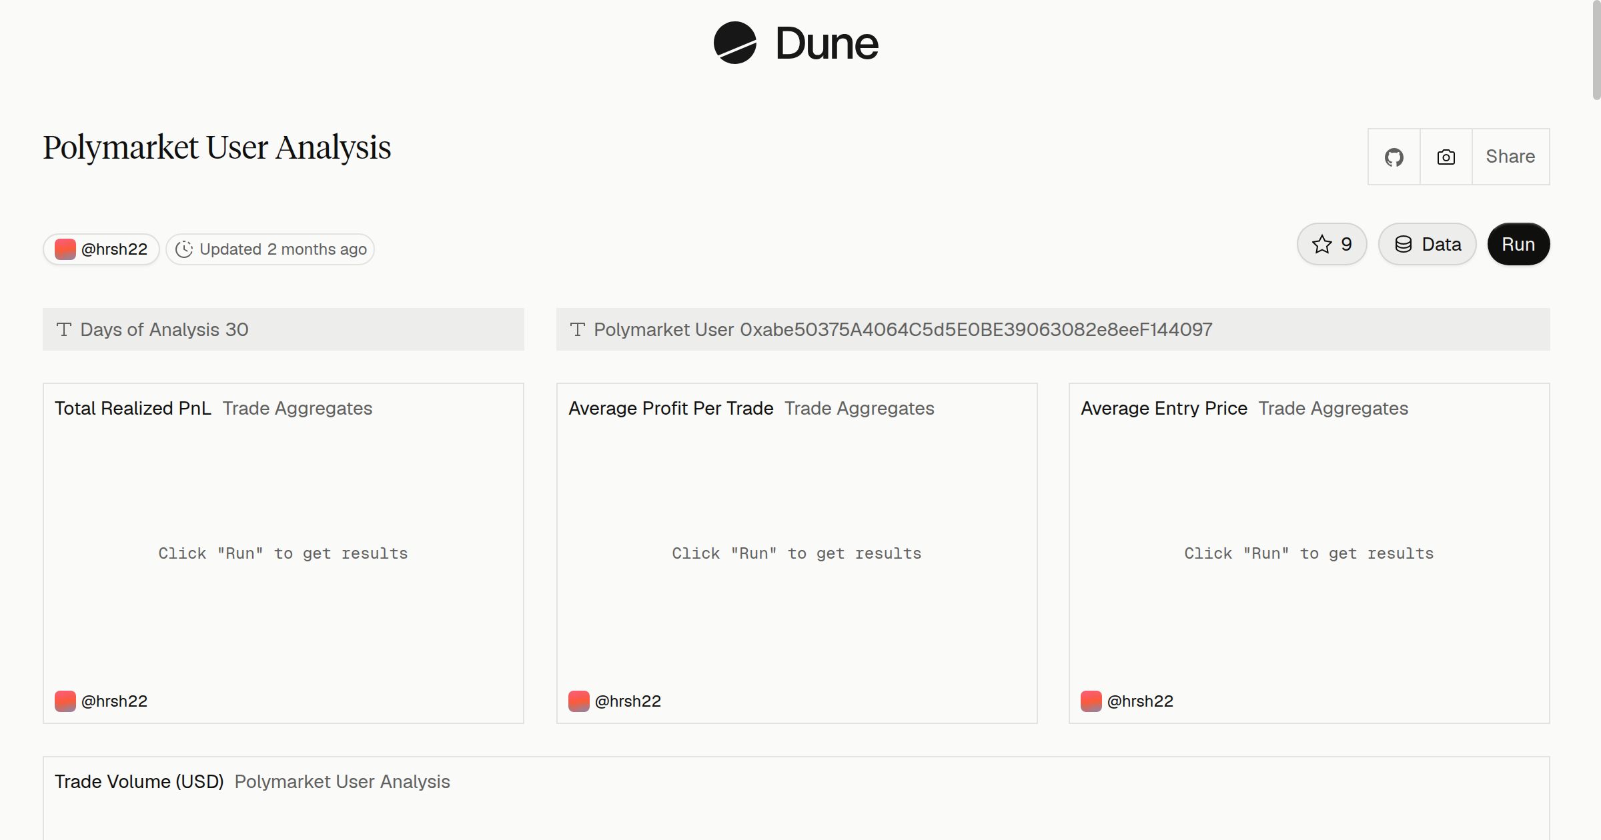1601x840 pixels.
Task: Click the Updated 2 months ago badge
Action: point(270,249)
